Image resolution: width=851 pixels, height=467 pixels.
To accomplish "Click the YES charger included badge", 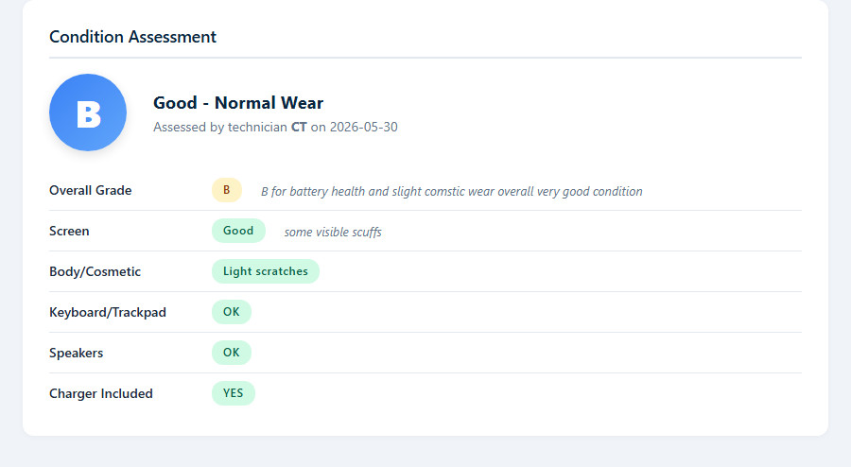I will click(234, 393).
